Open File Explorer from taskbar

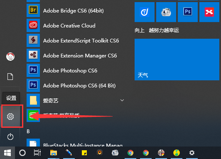pyautogui.click(x=54, y=153)
